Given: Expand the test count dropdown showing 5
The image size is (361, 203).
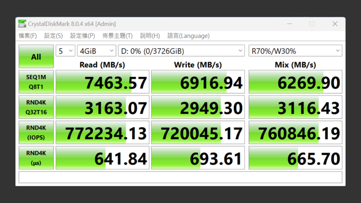Looking at the screenshot, I should pos(65,51).
